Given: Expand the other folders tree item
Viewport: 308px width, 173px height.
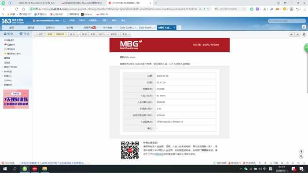Looking at the screenshot, I should (x=2, y=67).
